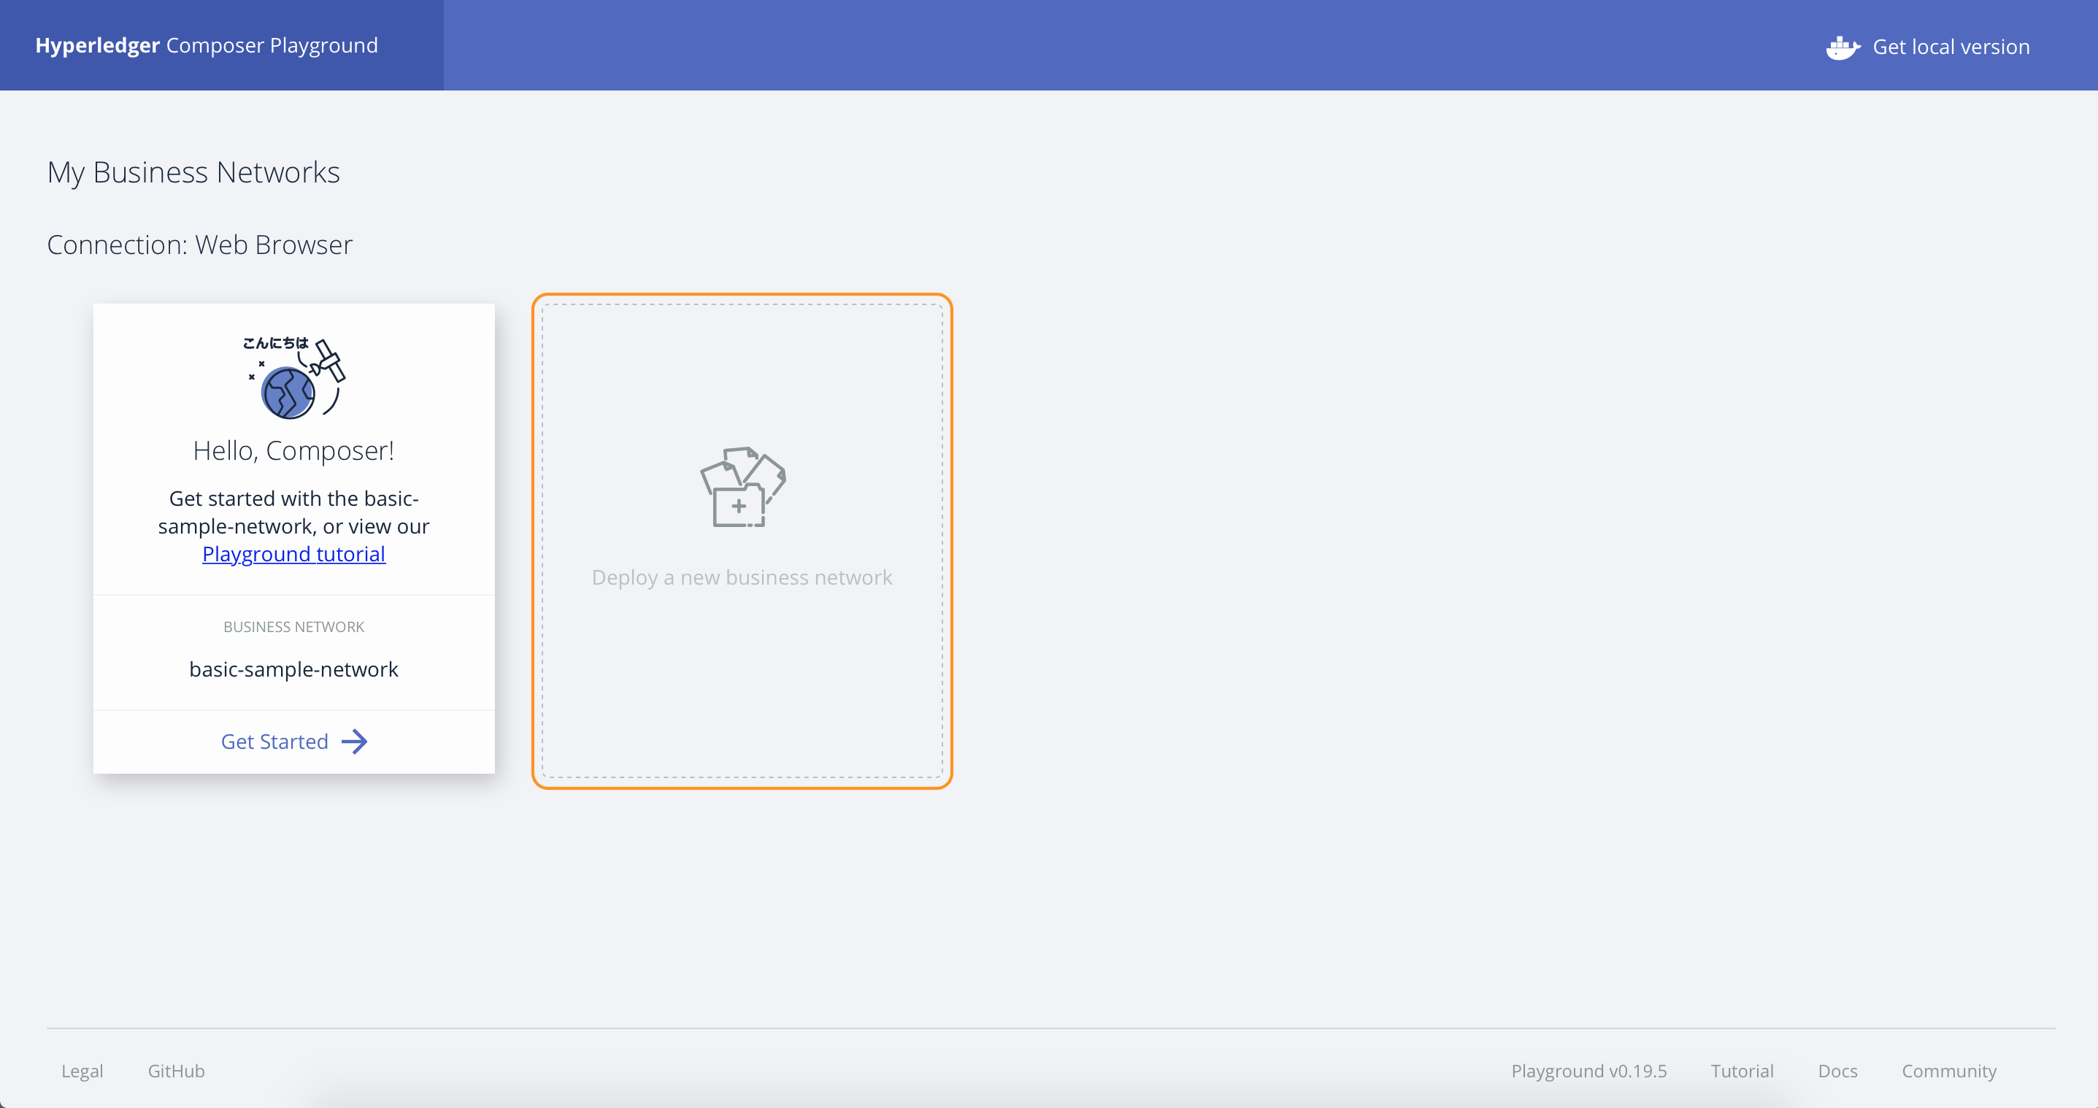
Task: Open the Legal footer link
Action: point(82,1071)
